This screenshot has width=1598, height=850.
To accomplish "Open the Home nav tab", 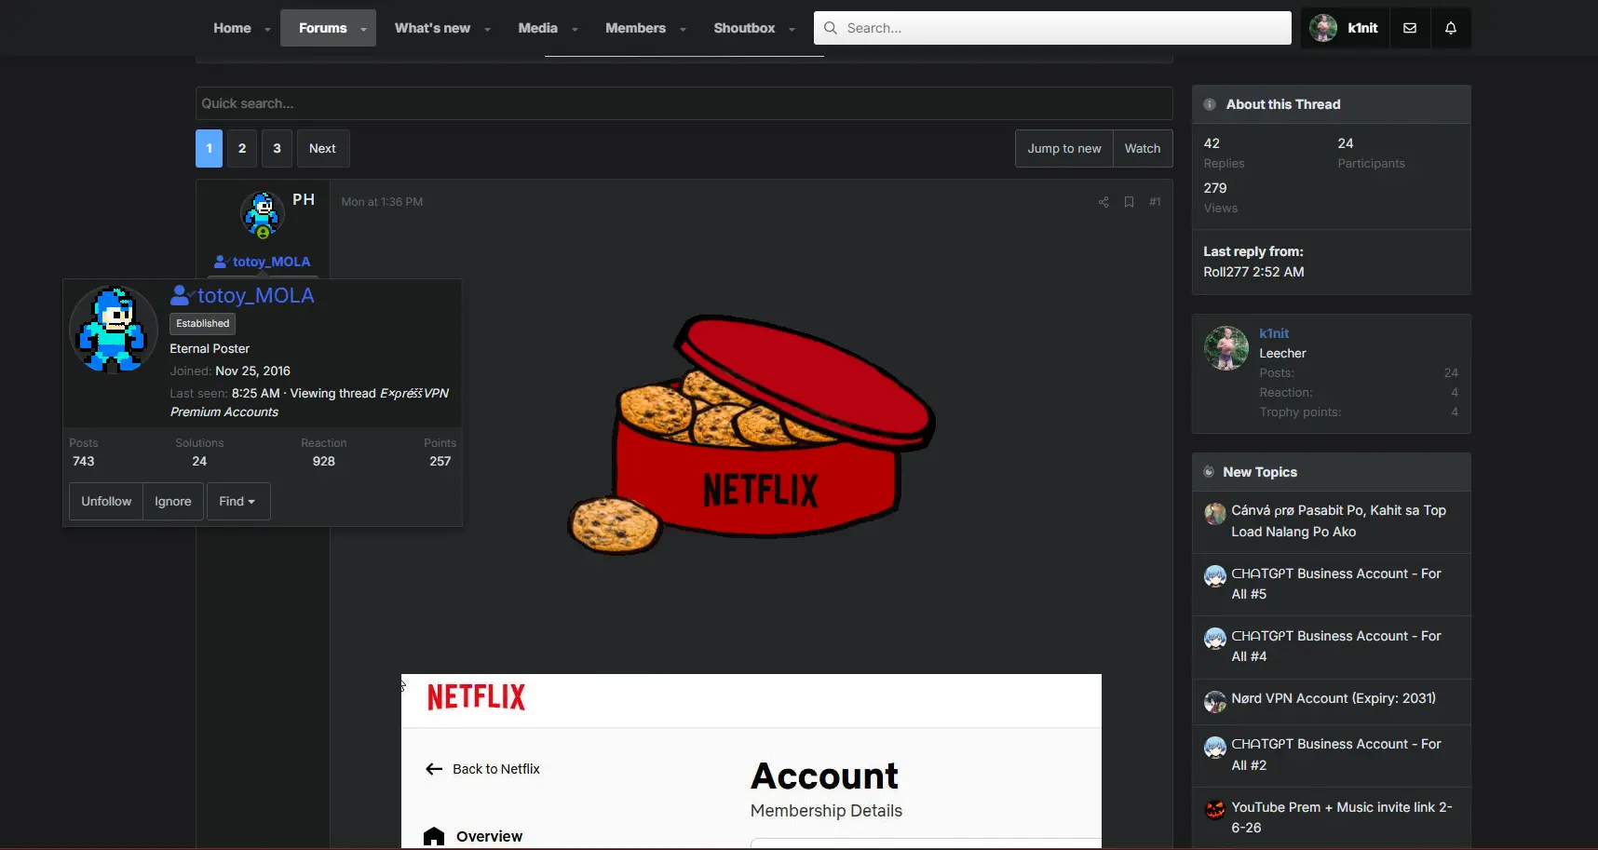I will [x=232, y=28].
